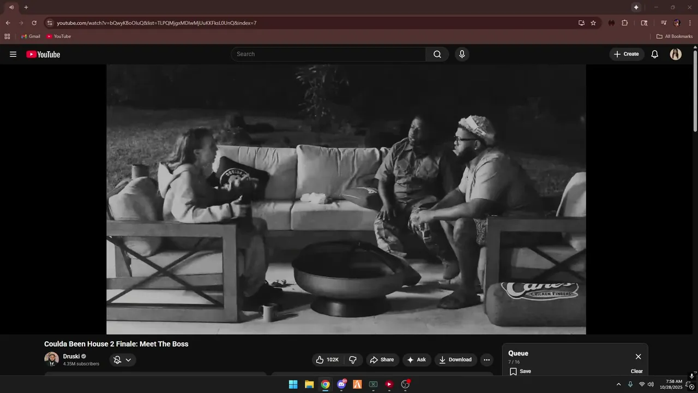Open the apps grid in the bookmarks bar
Viewport: 698px width, 393px height.
pyautogui.click(x=7, y=36)
